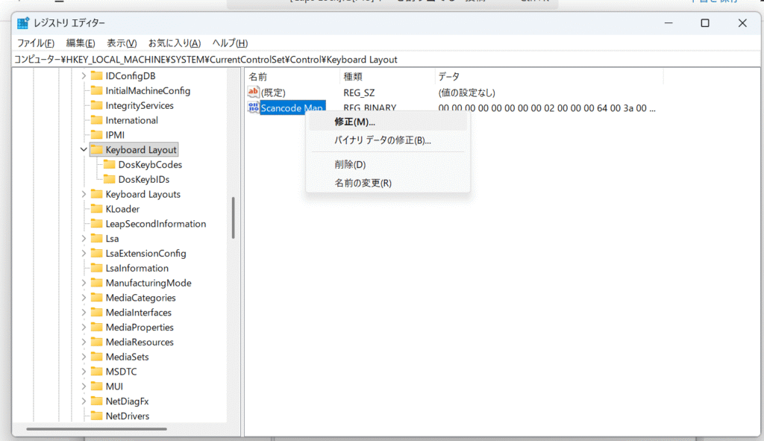This screenshot has width=764, height=441.
Task: Open the ファイル(F) menu
Action: coord(36,43)
